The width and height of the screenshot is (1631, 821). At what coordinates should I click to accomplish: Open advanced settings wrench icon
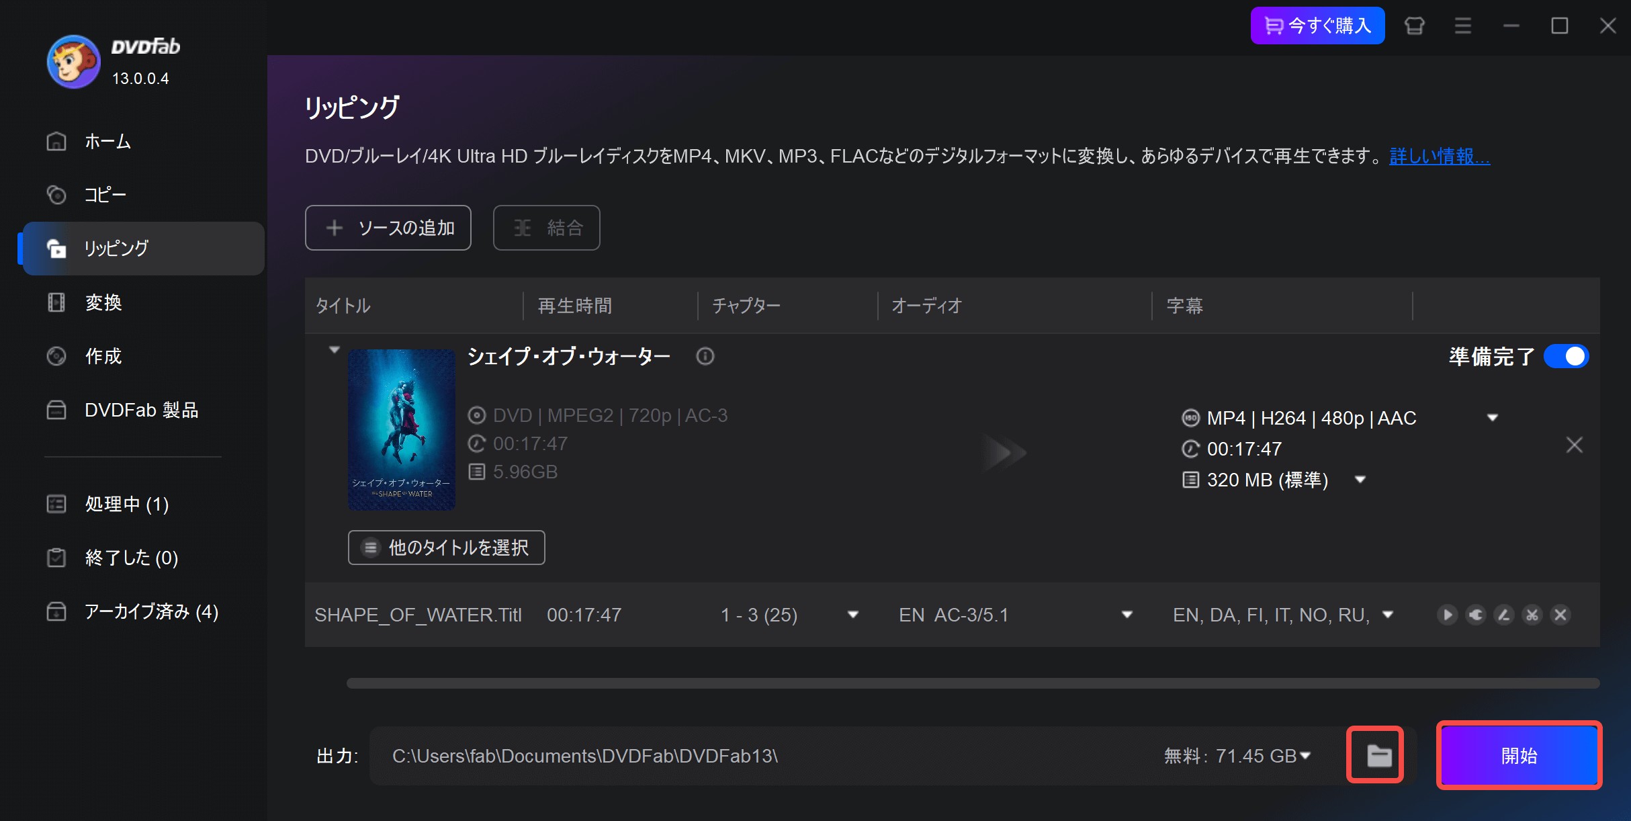[1475, 615]
